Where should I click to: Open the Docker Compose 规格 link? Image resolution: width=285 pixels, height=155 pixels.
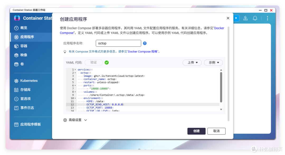click(143, 52)
